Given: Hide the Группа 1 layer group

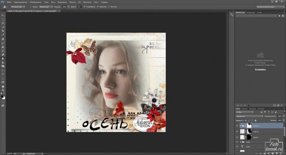Looking at the screenshot, I should click(x=237, y=126).
